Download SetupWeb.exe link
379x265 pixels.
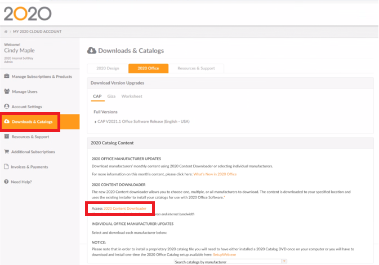(224, 255)
